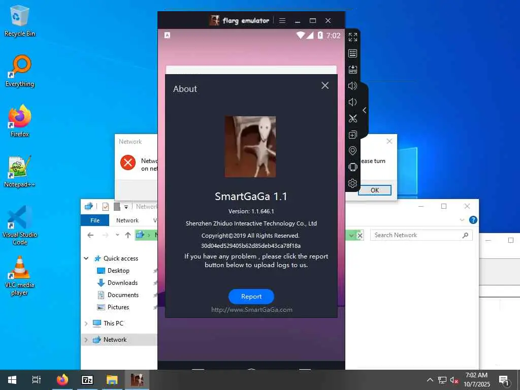Open the Recycle Bin desktop icon
This screenshot has height=390, width=520.
point(20,20)
